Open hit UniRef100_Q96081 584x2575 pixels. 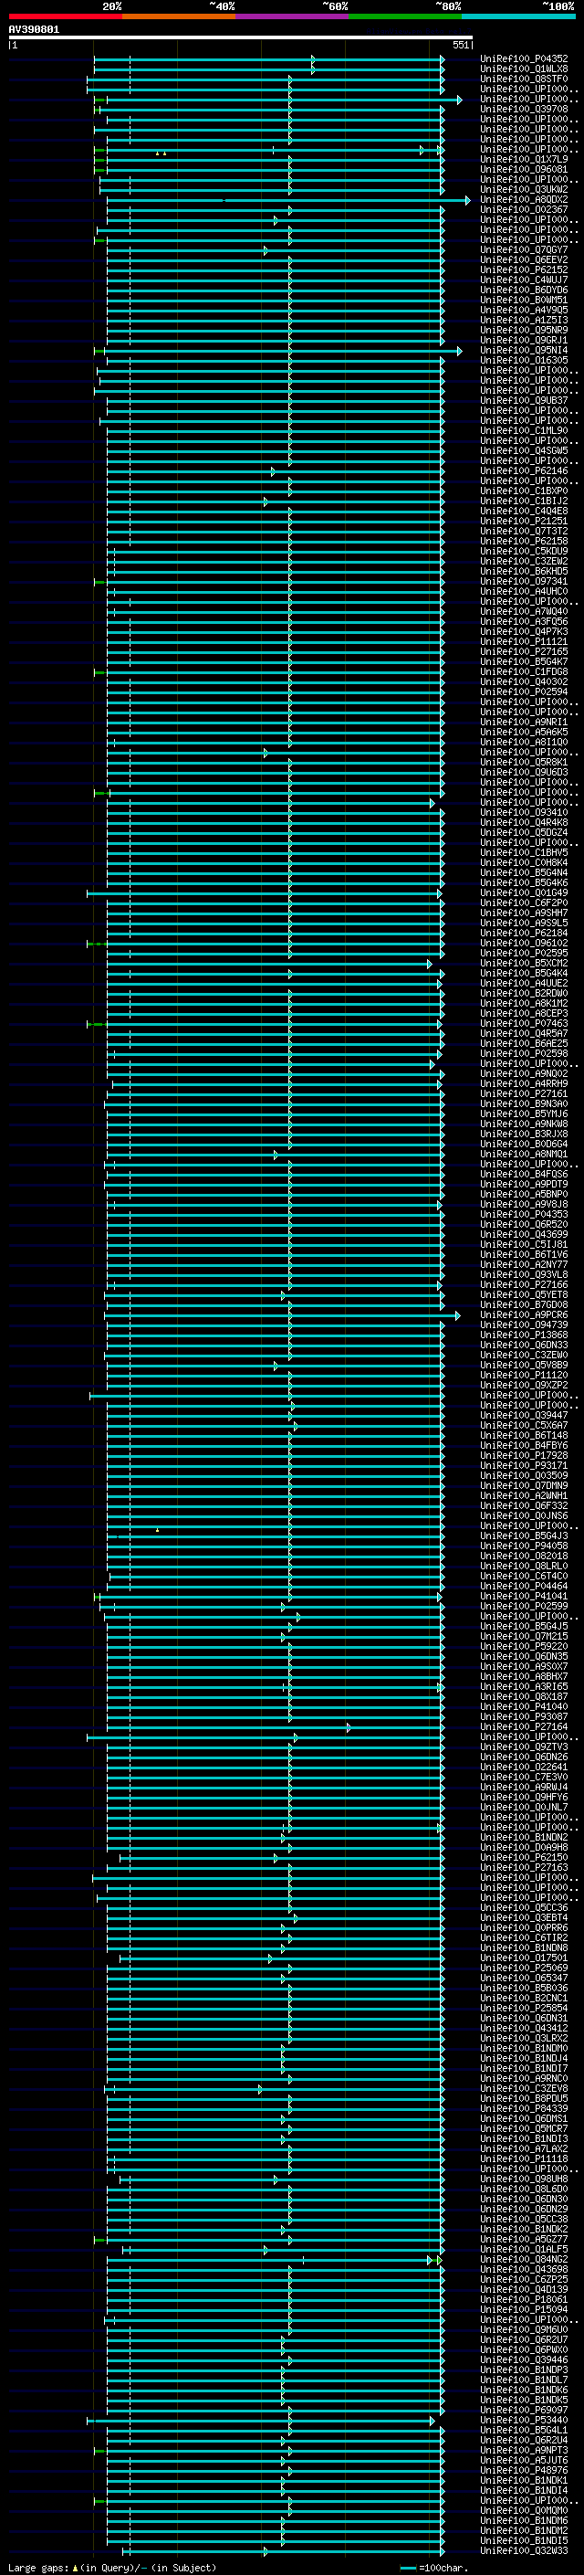(x=524, y=170)
